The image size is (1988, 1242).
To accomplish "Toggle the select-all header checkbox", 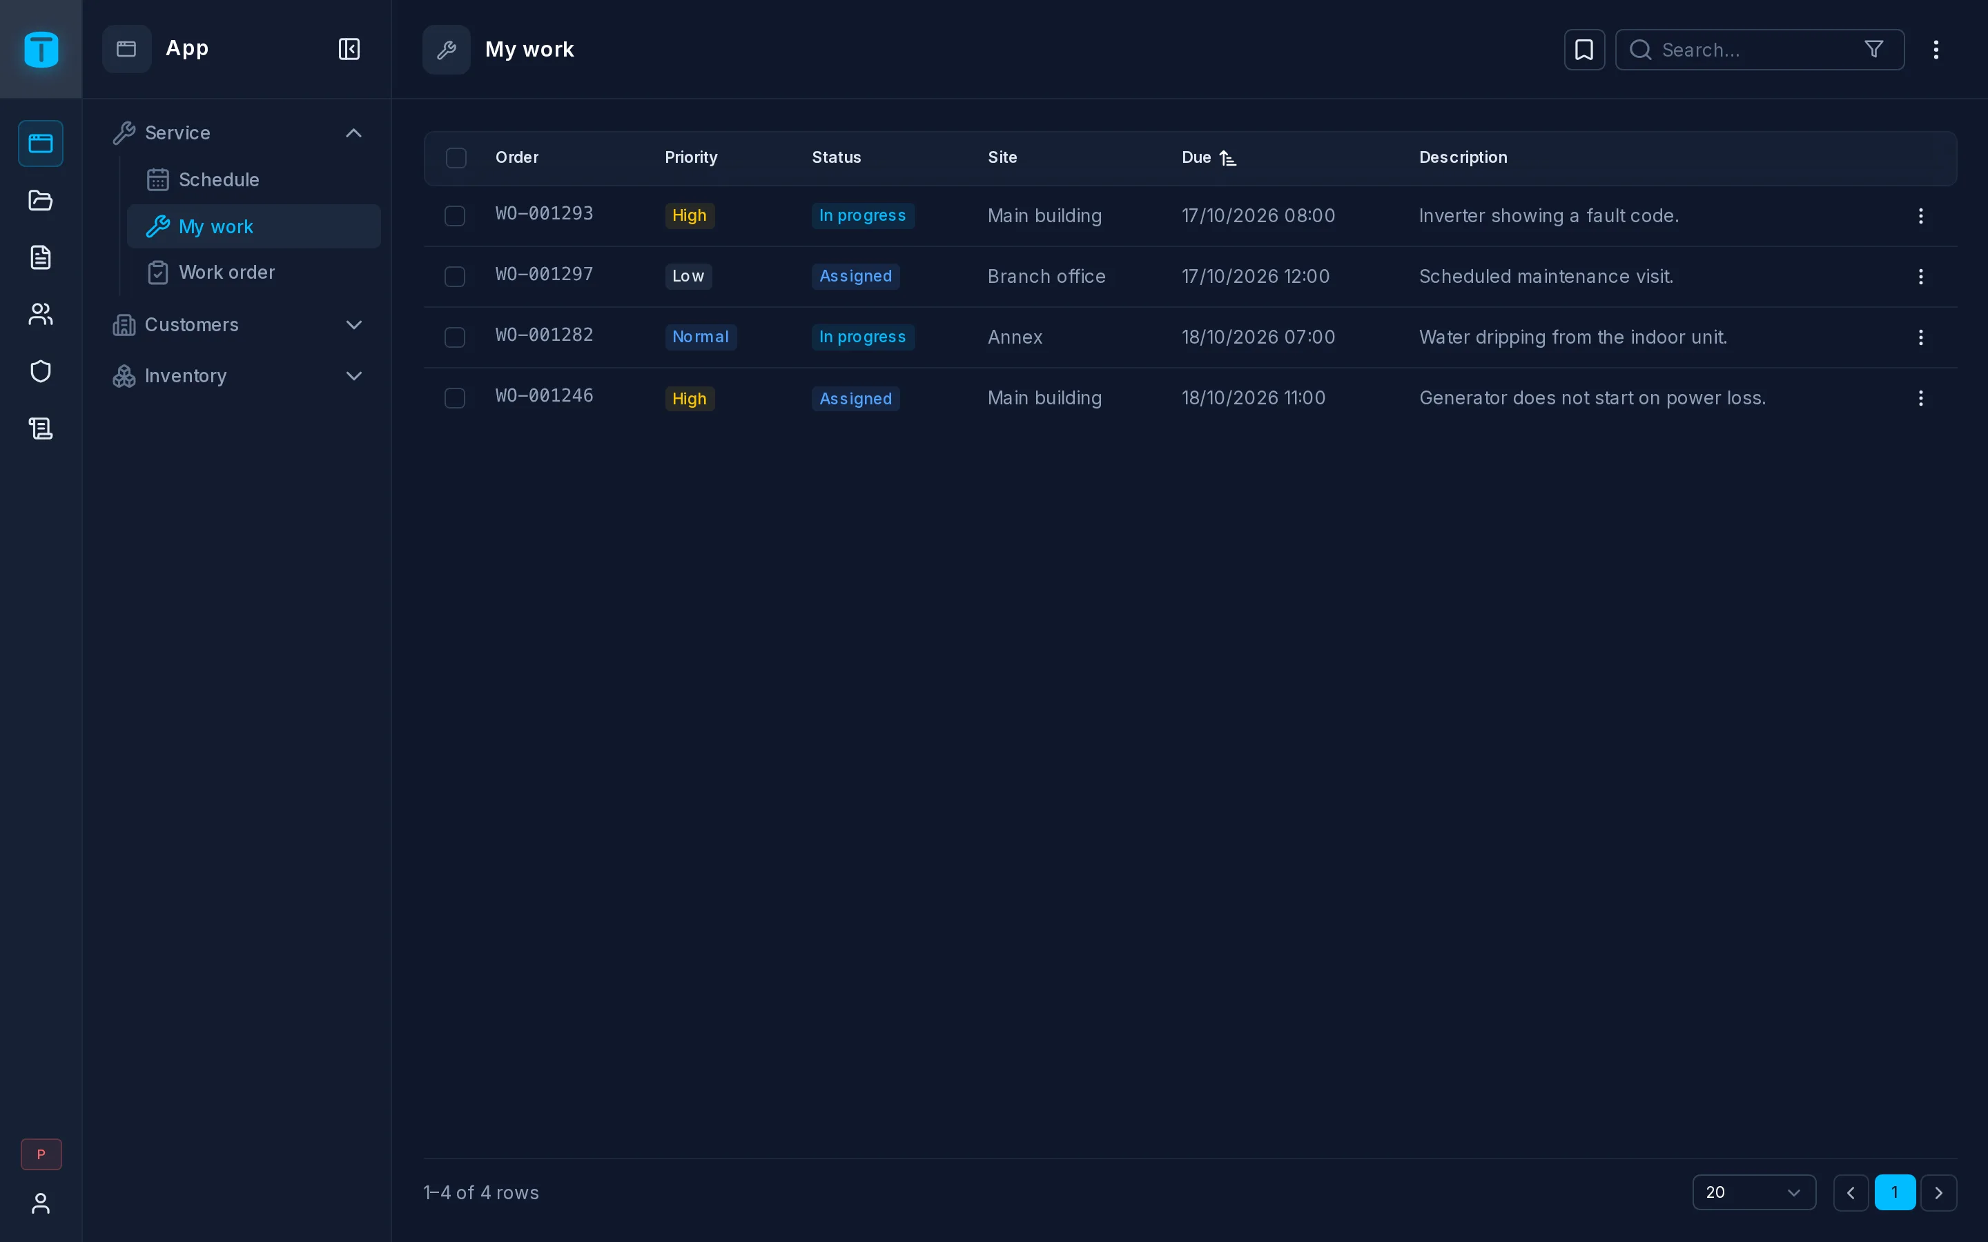I will tap(456, 158).
